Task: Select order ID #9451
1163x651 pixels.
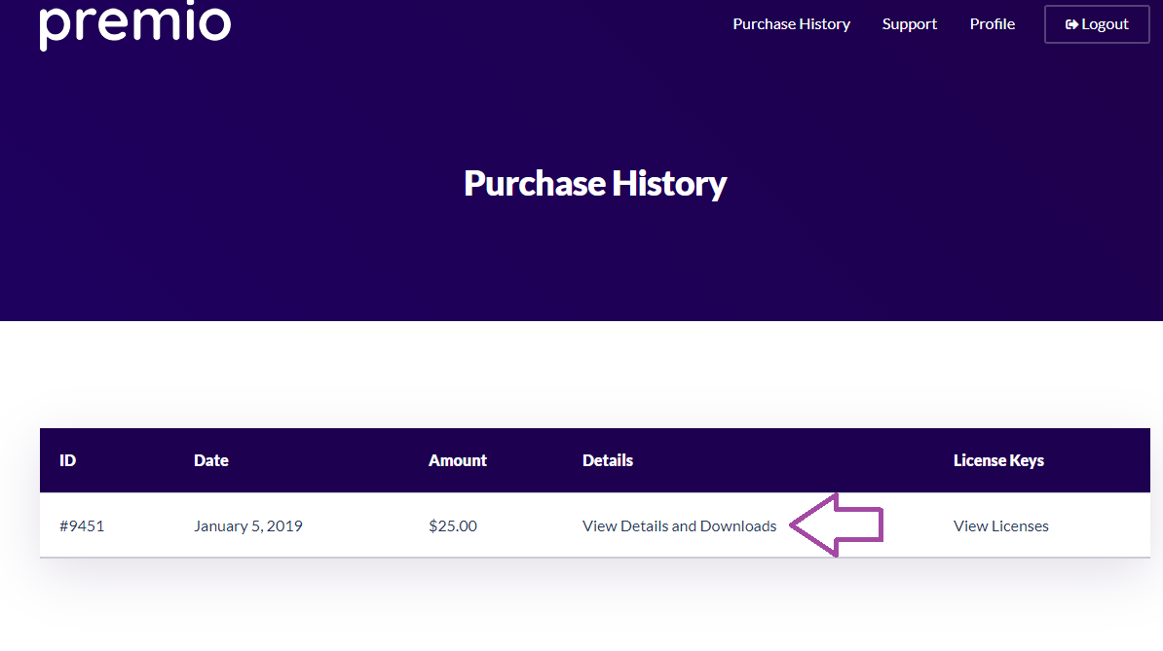Action: coord(82,525)
